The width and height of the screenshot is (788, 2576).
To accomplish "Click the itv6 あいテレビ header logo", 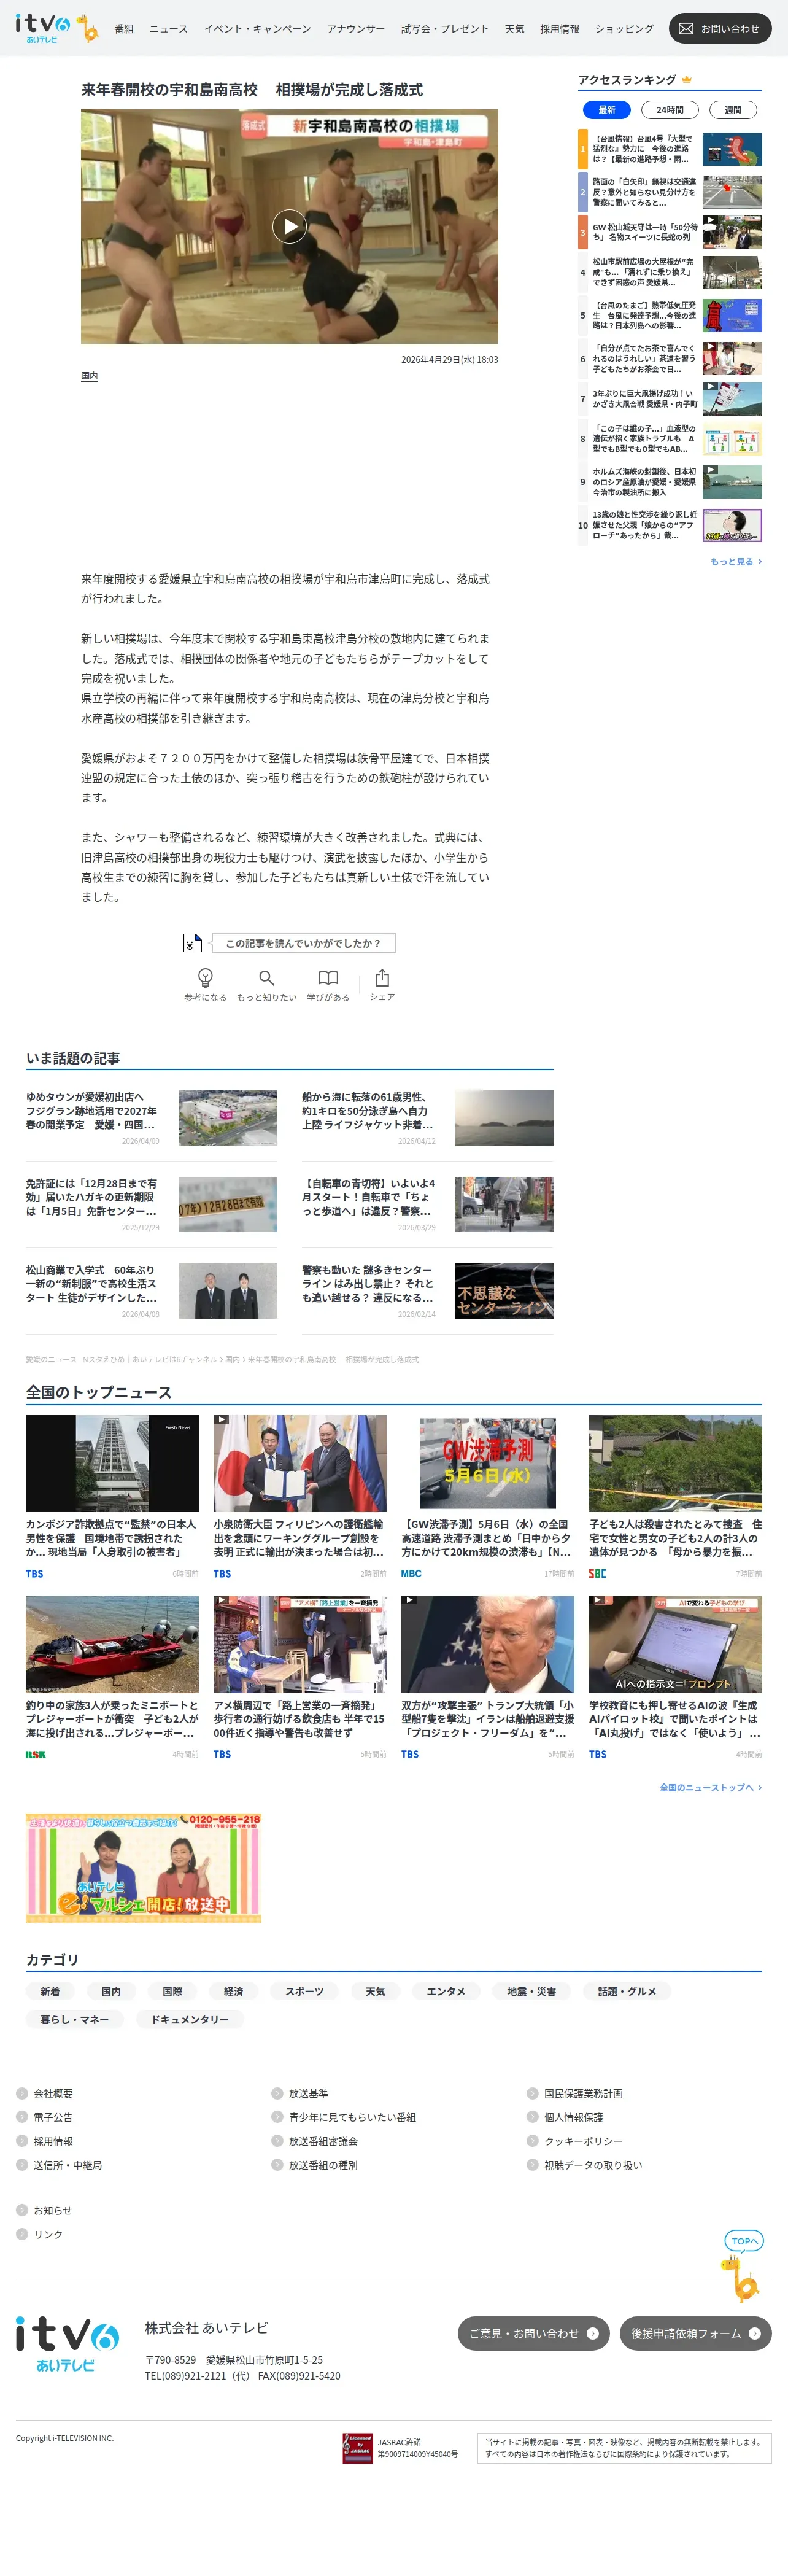I will (x=56, y=28).
